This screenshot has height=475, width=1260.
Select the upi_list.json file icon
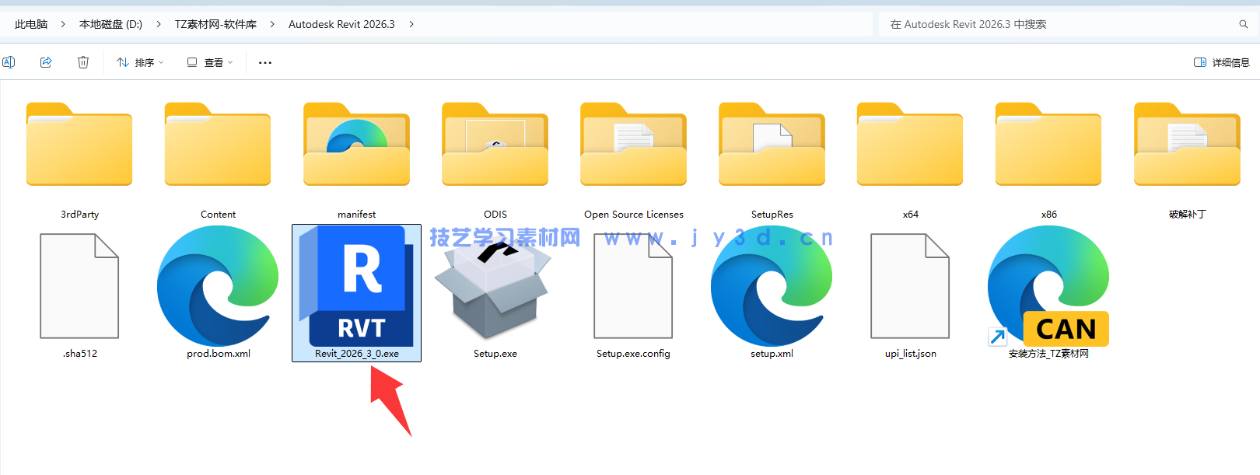(910, 286)
